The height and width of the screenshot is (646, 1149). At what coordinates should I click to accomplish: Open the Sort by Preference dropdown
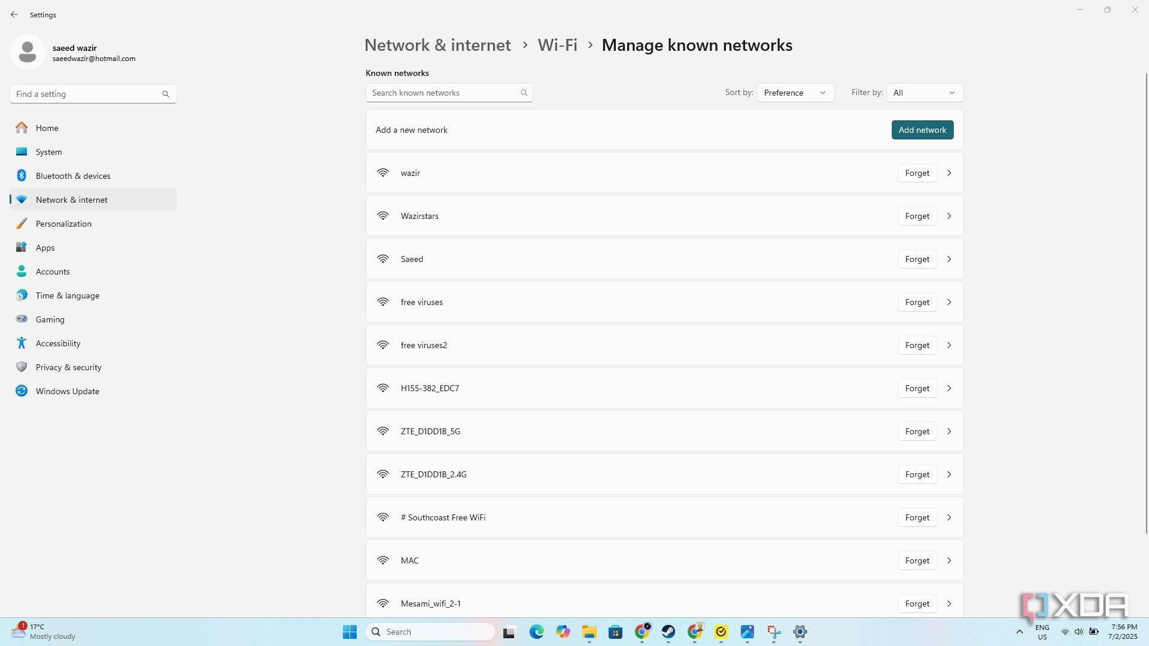[795, 93]
